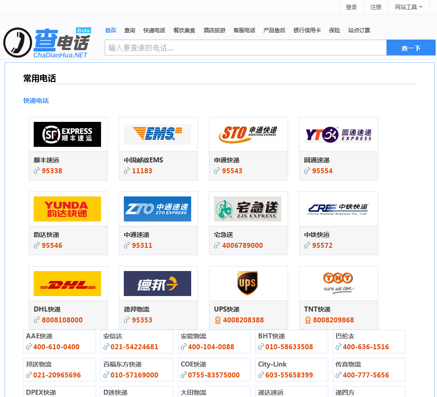Image resolution: width=437 pixels, height=397 pixels.
Task: Open the 银行信用卡 nav item
Action: (x=307, y=30)
